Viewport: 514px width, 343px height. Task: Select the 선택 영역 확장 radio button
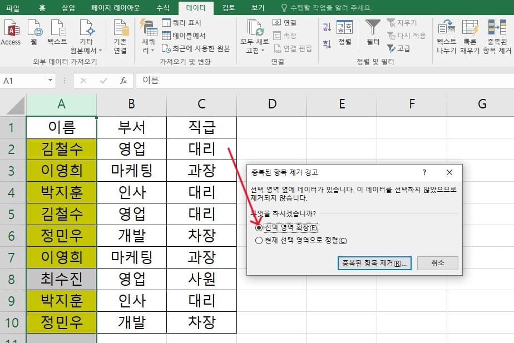point(258,226)
